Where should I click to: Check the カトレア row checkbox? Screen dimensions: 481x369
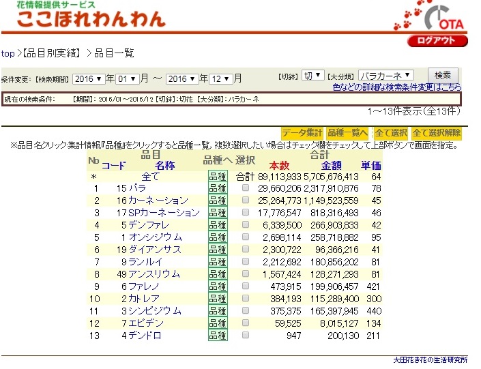tap(246, 298)
